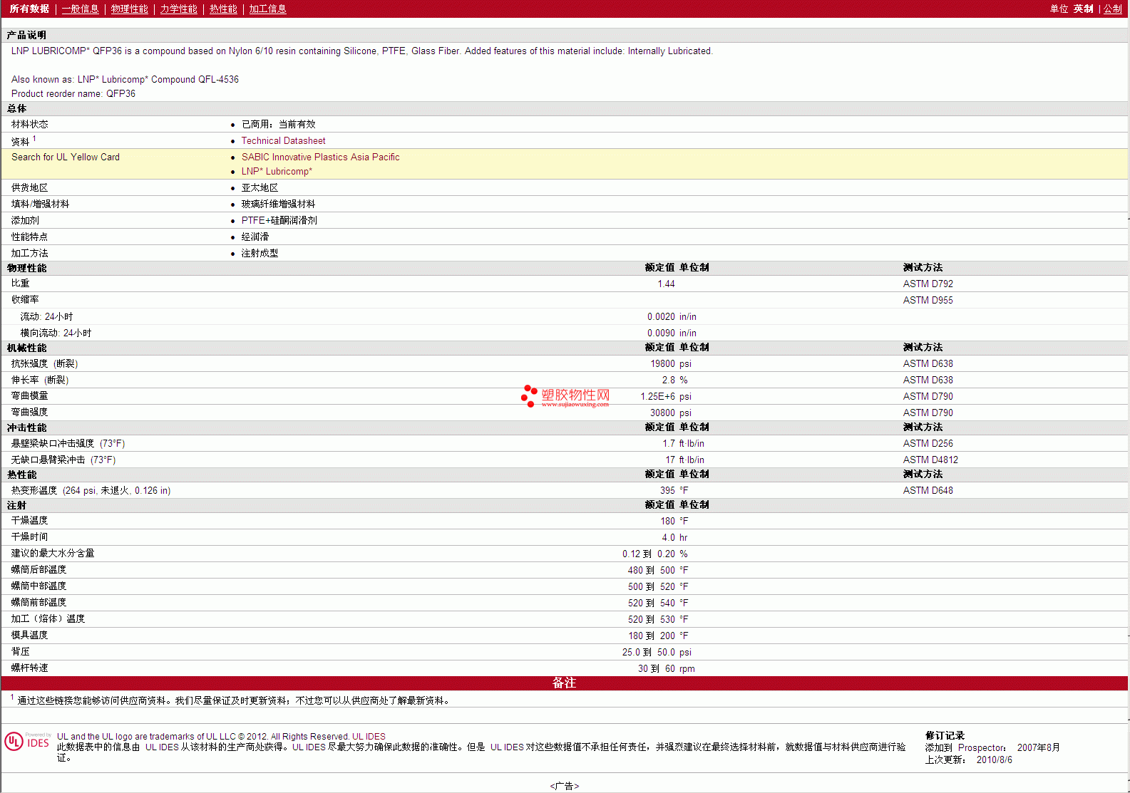This screenshot has height=793, width=1130.
Task: Open the Technical Datasheet link
Action: click(x=283, y=141)
